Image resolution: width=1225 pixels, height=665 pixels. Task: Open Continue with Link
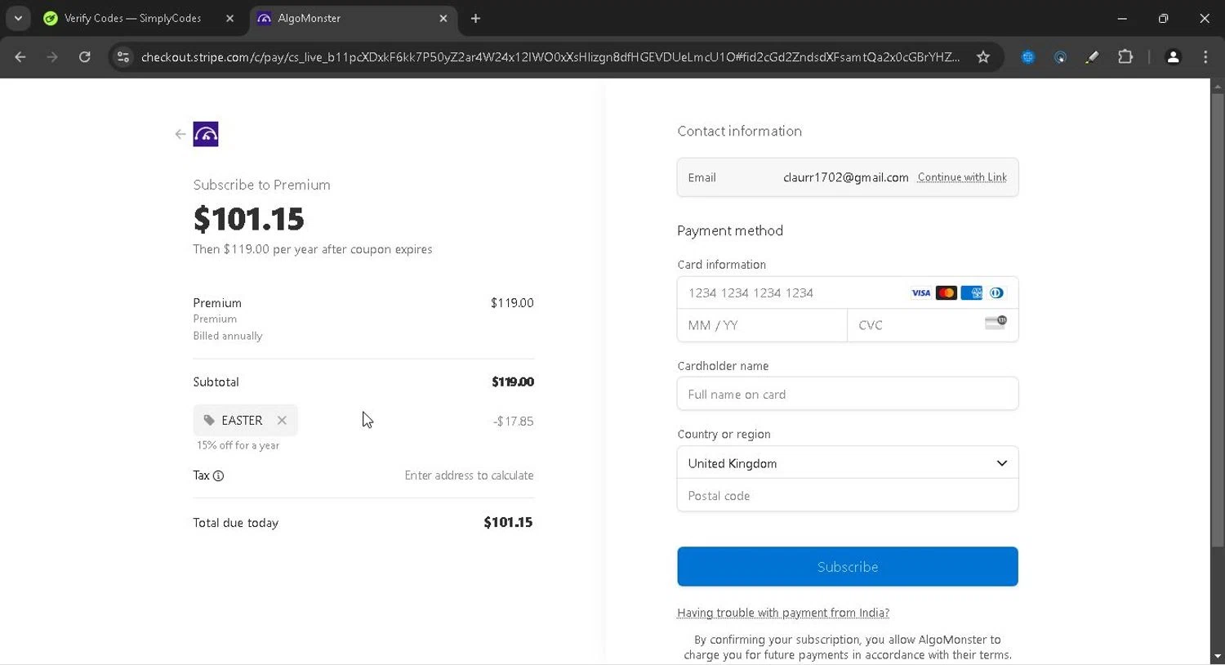[x=962, y=177]
